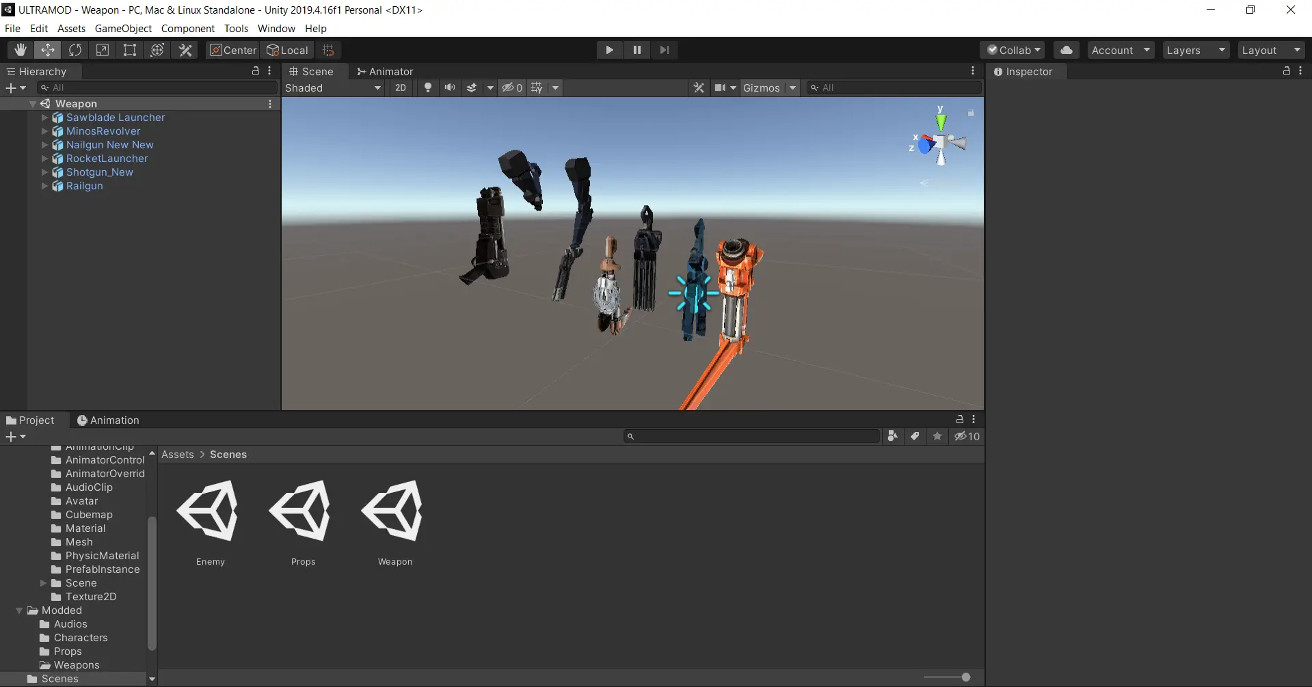1312x687 pixels.
Task: Expand the Railgun object
Action: pyautogui.click(x=44, y=186)
